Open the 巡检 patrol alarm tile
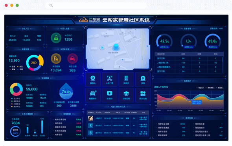This screenshot has width=232, height=146. coord(143,80)
